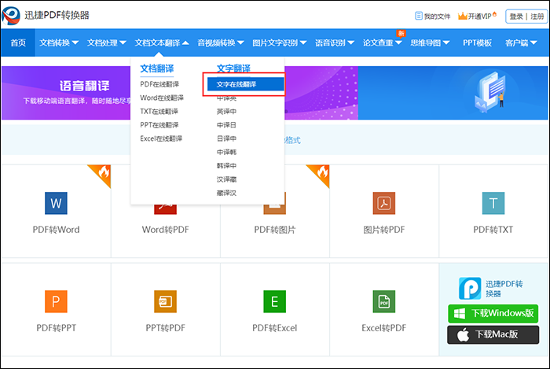Choose 中译韩 translation option
Image resolution: width=550 pixels, height=369 pixels.
coord(226,152)
